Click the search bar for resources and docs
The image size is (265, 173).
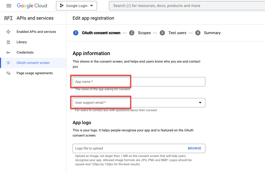pos(187,6)
